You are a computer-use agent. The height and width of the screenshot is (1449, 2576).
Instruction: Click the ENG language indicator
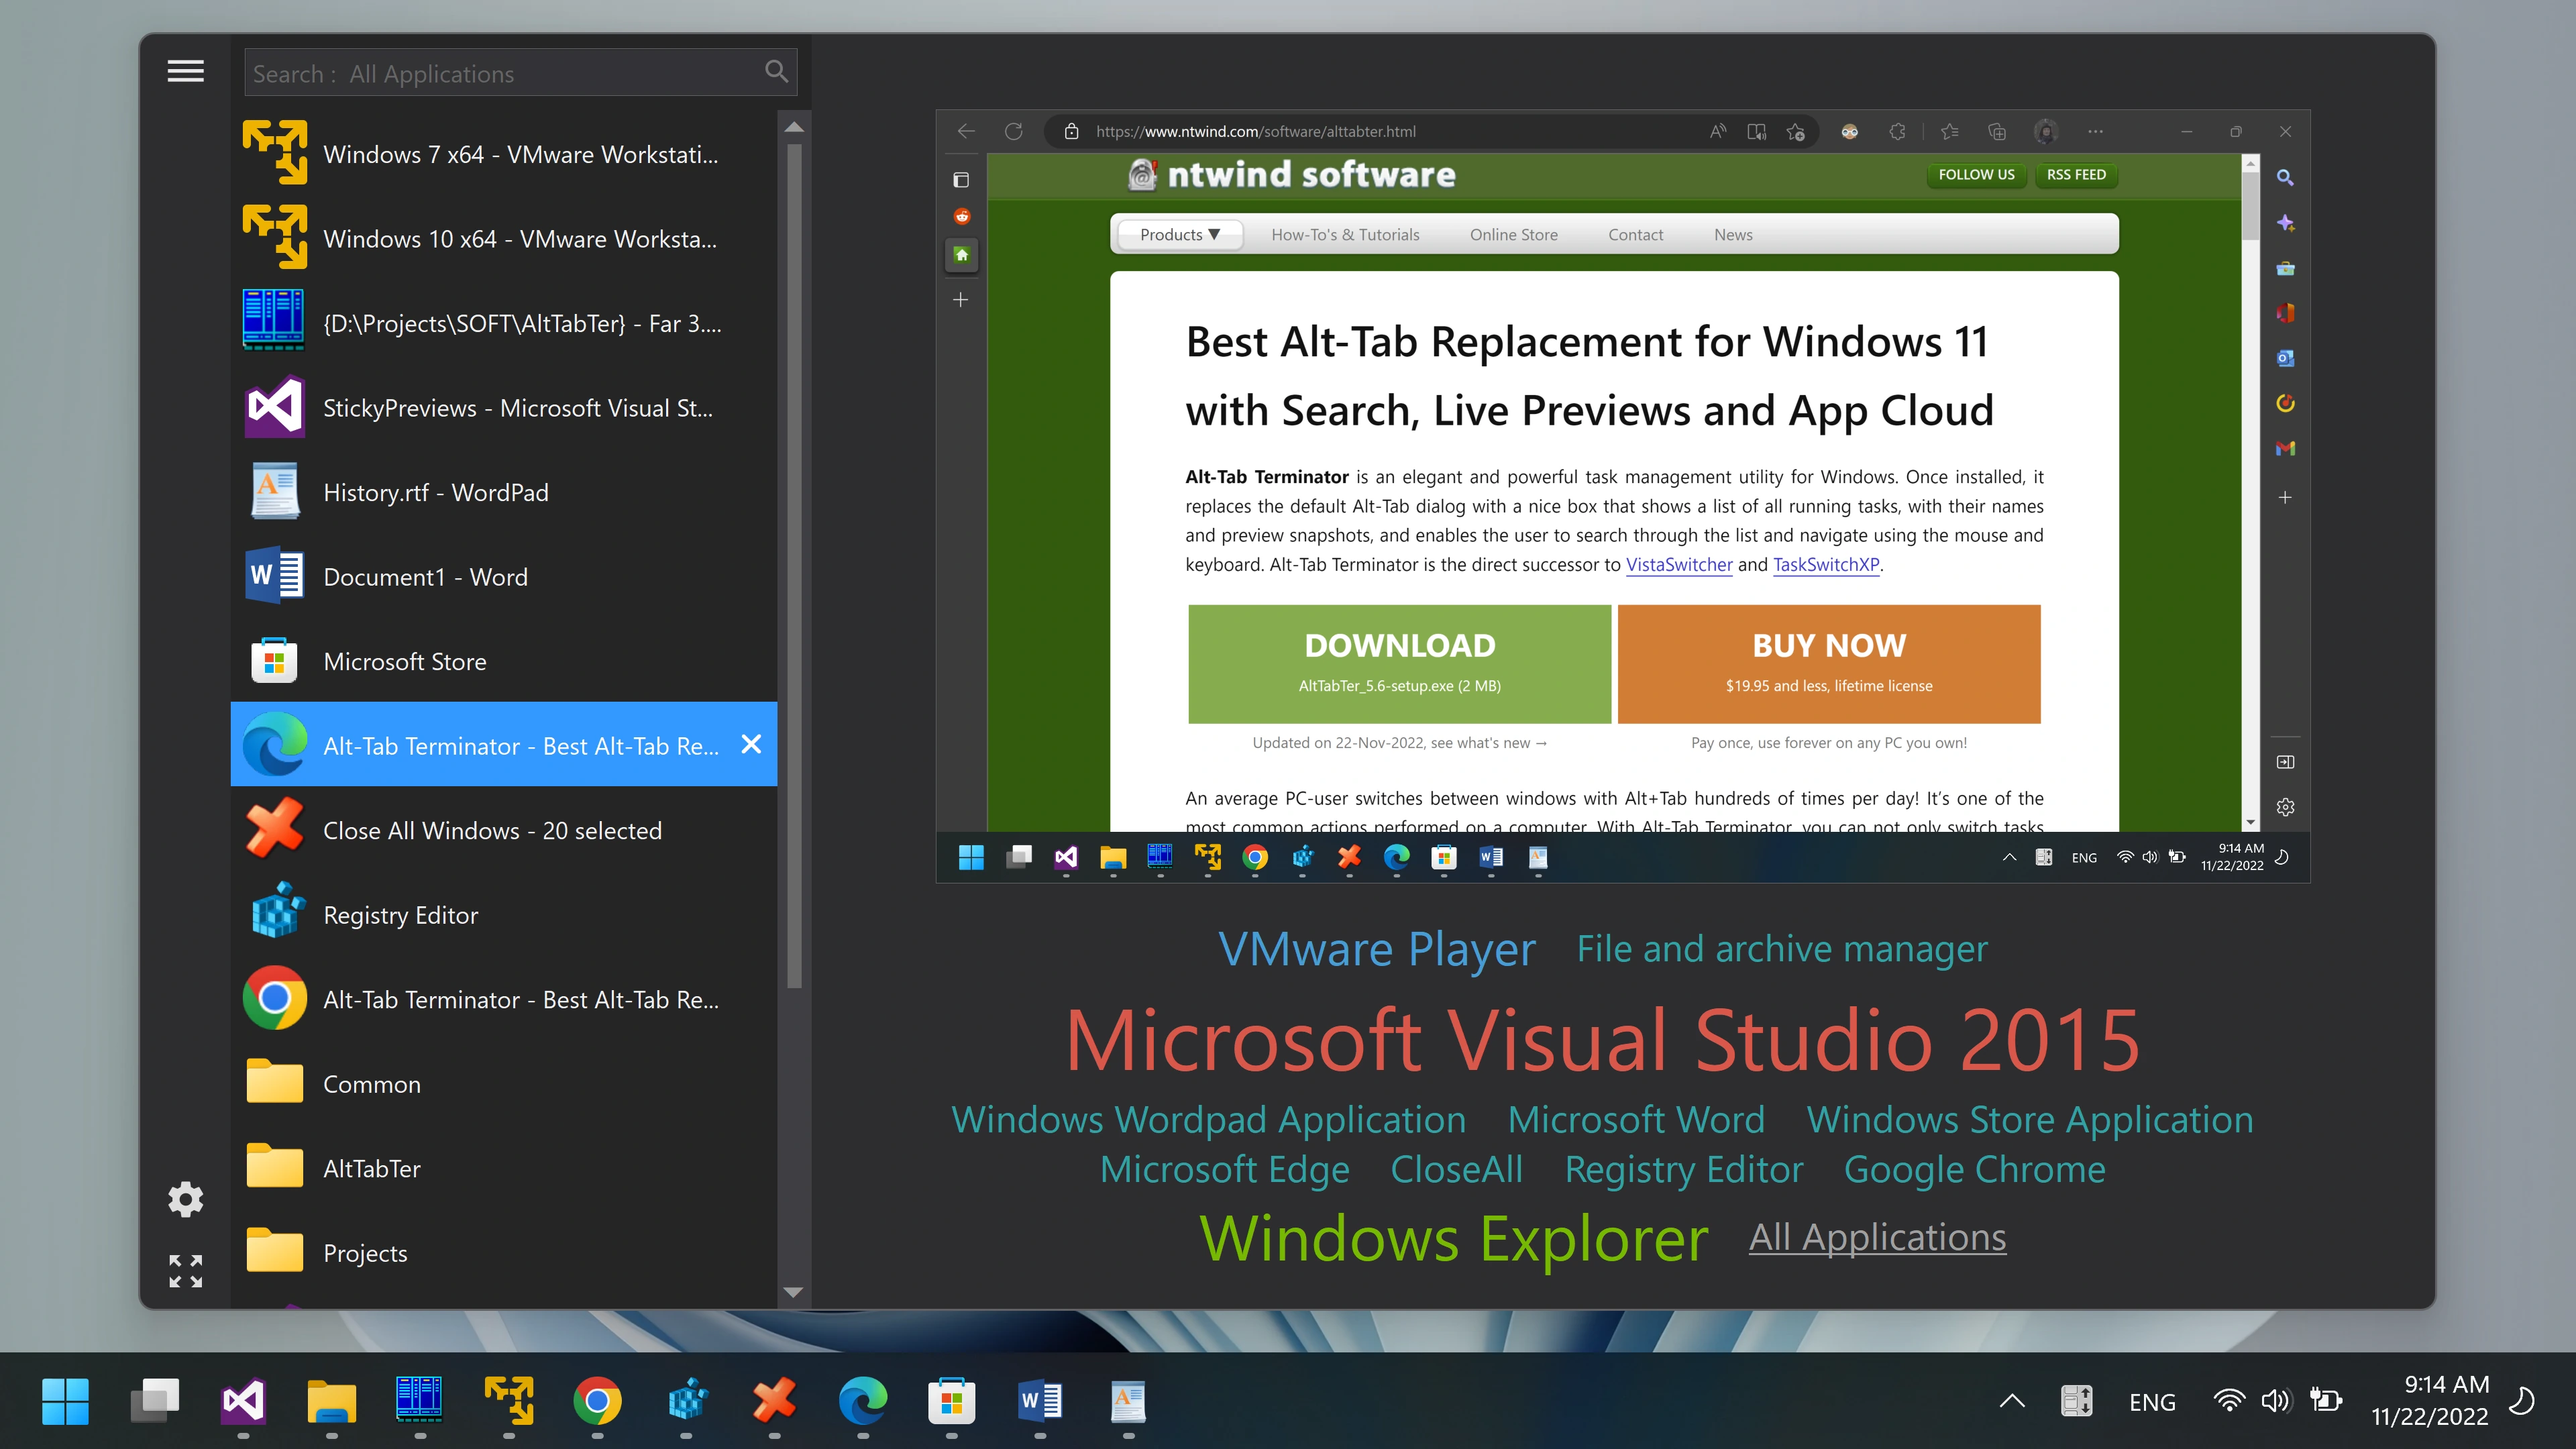coord(2152,1402)
